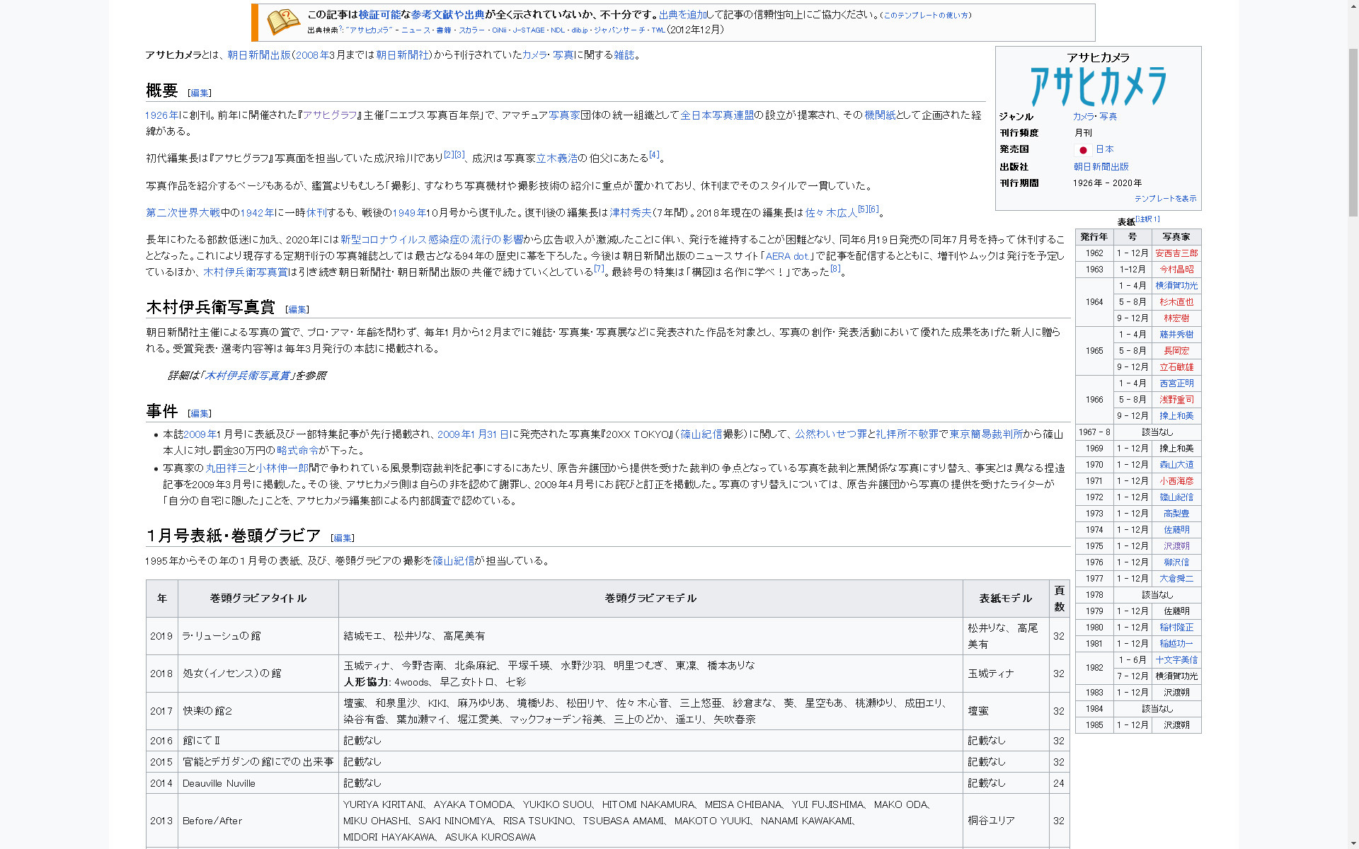Viewport: 1359px width, 849px height.
Task: Open 今村昌昭 photographer link
Action: point(1176,270)
